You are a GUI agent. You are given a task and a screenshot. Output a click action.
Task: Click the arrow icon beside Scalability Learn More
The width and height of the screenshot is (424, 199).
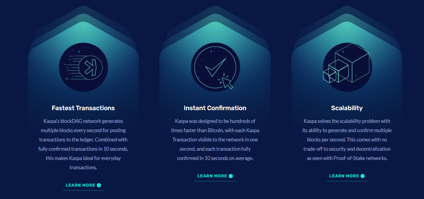point(363,176)
